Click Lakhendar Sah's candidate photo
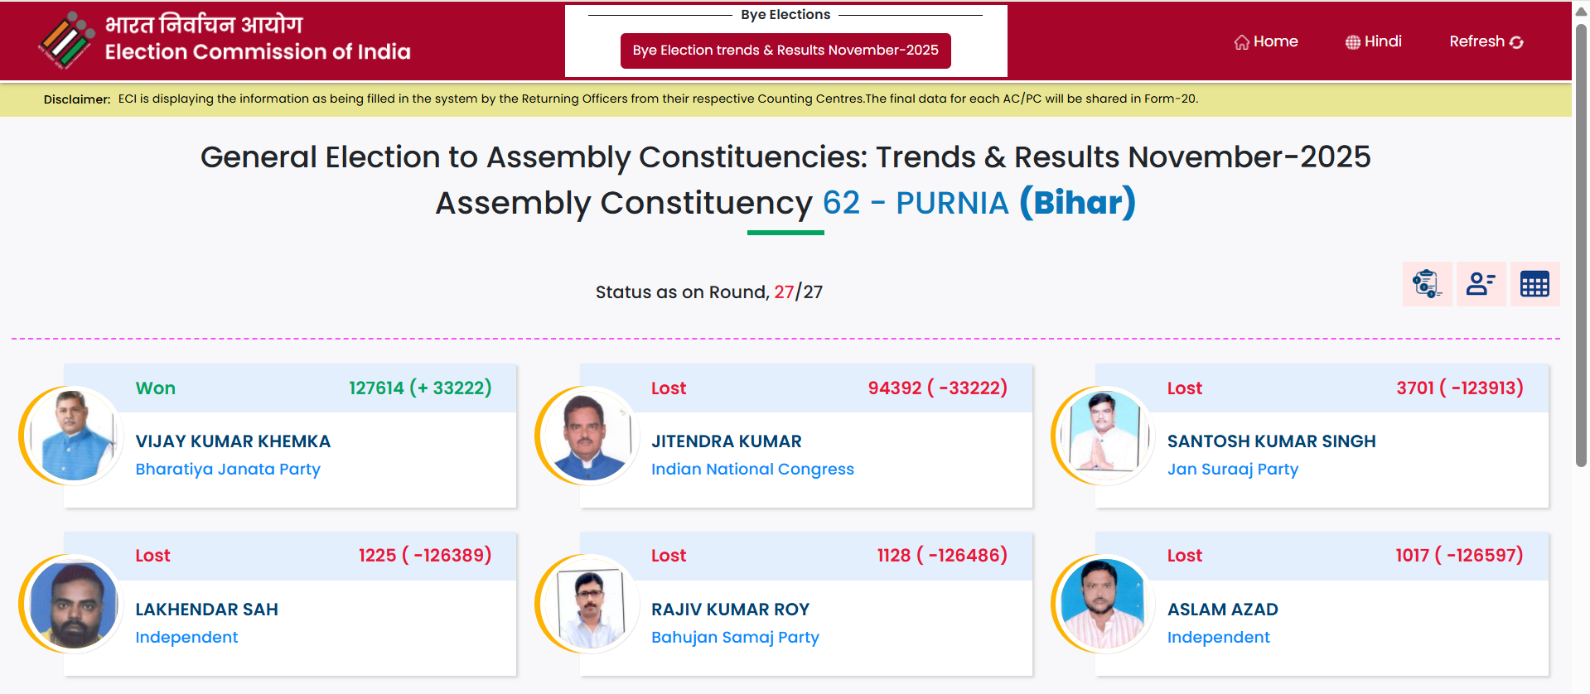1590x694 pixels. tap(74, 604)
